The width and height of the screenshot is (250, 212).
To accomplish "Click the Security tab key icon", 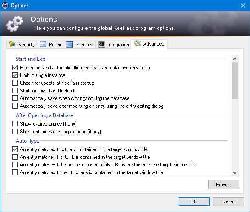I will pyautogui.click(x=12, y=44).
